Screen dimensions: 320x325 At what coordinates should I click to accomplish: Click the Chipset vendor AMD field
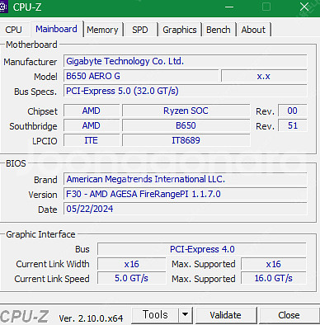click(x=92, y=111)
